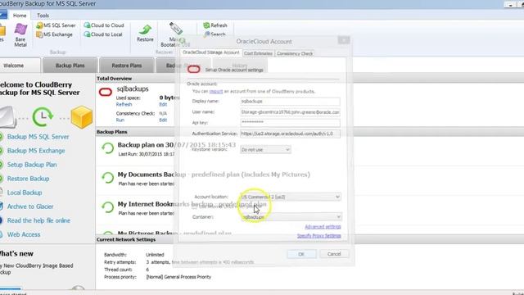Open Specify Proxy Settings link
Screen dimensions: 524x295
point(318,236)
